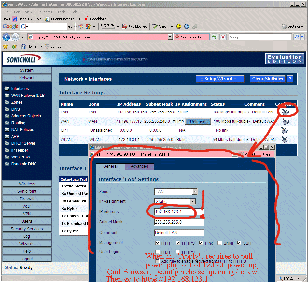Open the recent pages dropdown arrow
308x282 pixels.
point(22,37)
